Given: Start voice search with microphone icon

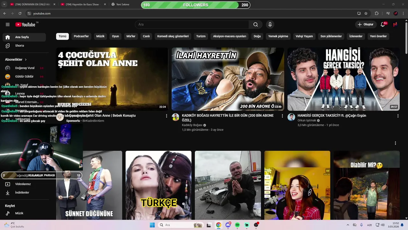Looking at the screenshot, I should pyautogui.click(x=270, y=24).
